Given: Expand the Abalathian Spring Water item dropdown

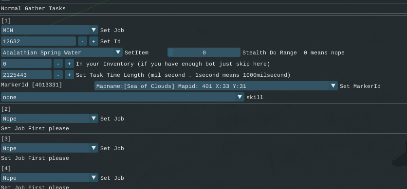Looking at the screenshot, I should click(x=62, y=52).
